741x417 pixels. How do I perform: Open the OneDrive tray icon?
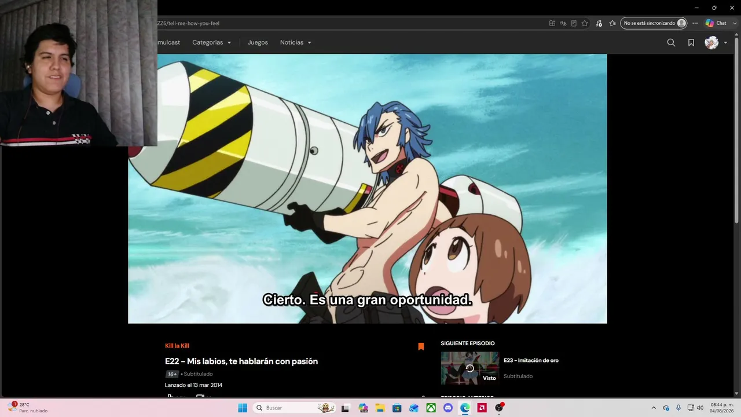click(666, 408)
